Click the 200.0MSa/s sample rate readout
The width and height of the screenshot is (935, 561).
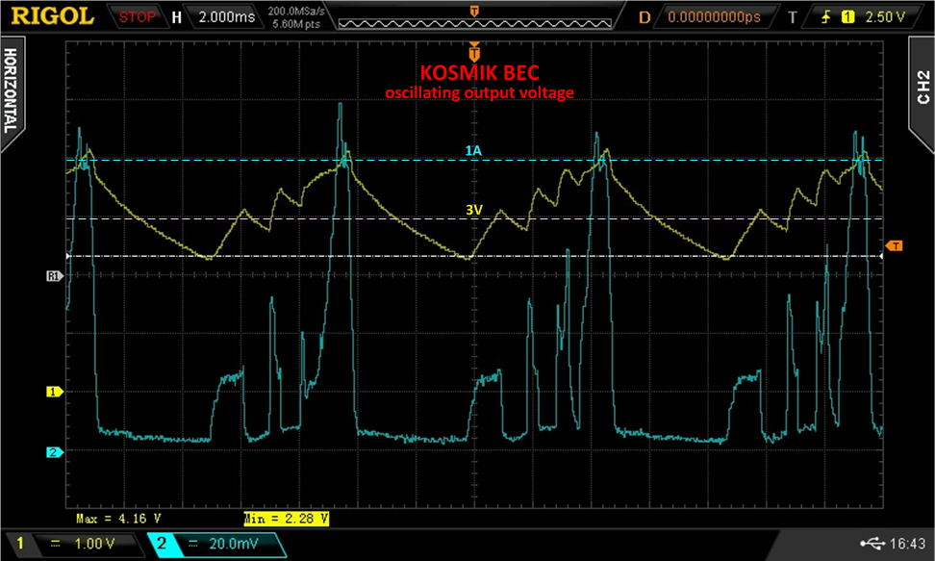295,11
